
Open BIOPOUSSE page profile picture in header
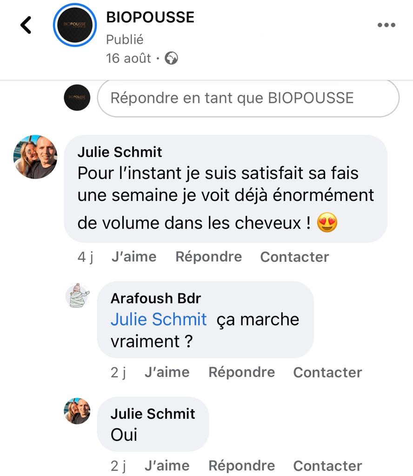coord(74,25)
